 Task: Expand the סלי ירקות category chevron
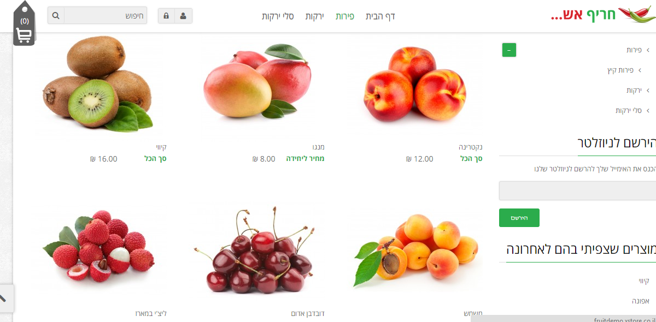(x=648, y=111)
